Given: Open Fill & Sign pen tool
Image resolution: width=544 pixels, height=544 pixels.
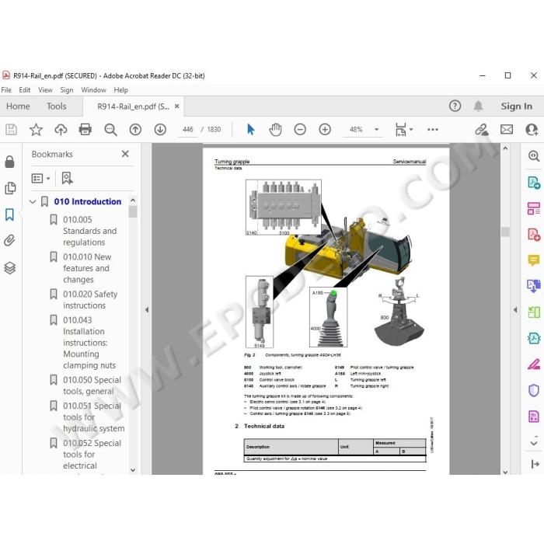Looking at the screenshot, I should point(534,364).
